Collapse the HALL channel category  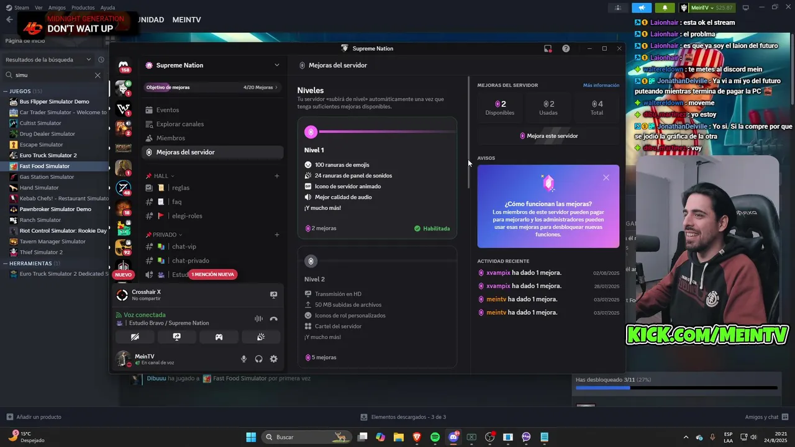click(160, 176)
